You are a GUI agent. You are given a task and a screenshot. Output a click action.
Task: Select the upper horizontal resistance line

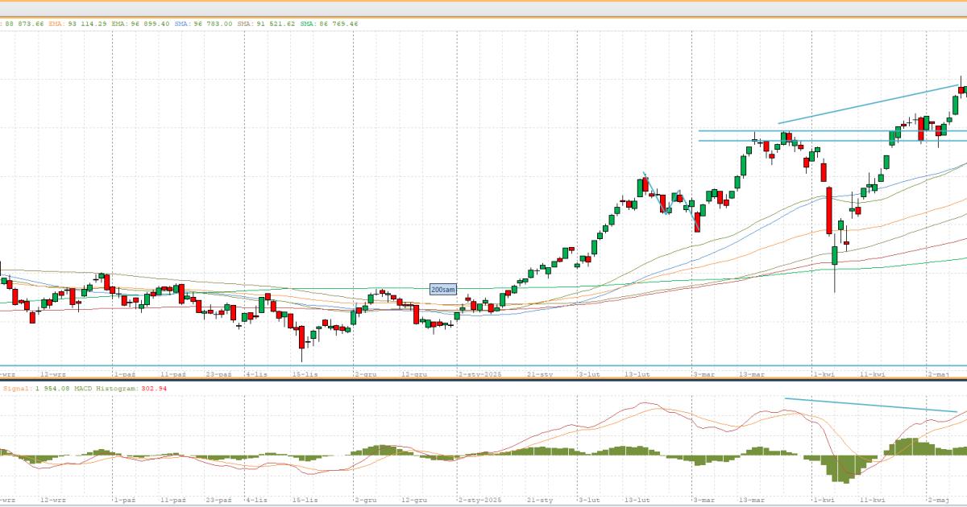click(x=830, y=130)
